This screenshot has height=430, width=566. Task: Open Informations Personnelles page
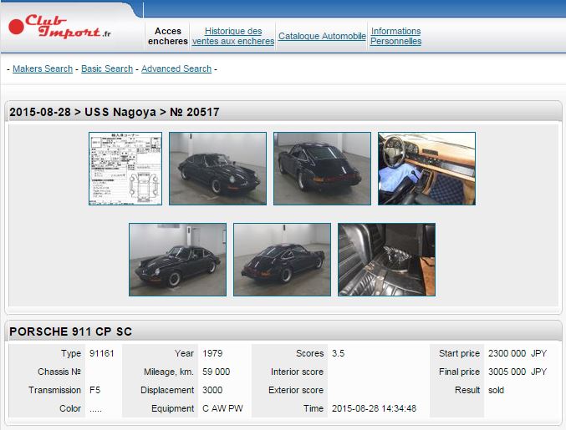pyautogui.click(x=395, y=36)
